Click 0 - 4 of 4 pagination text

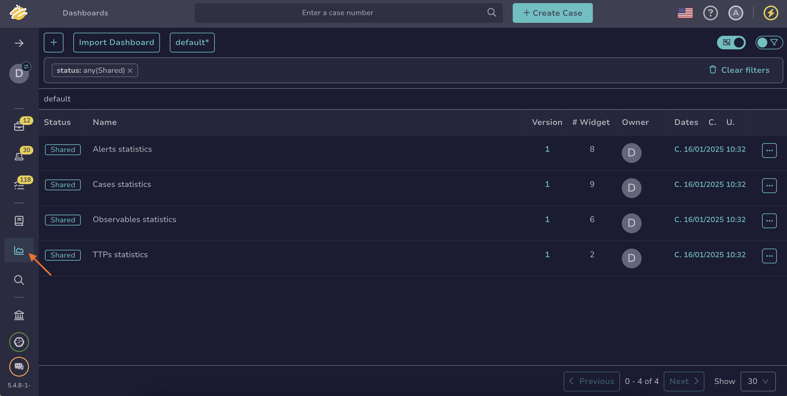click(x=642, y=382)
